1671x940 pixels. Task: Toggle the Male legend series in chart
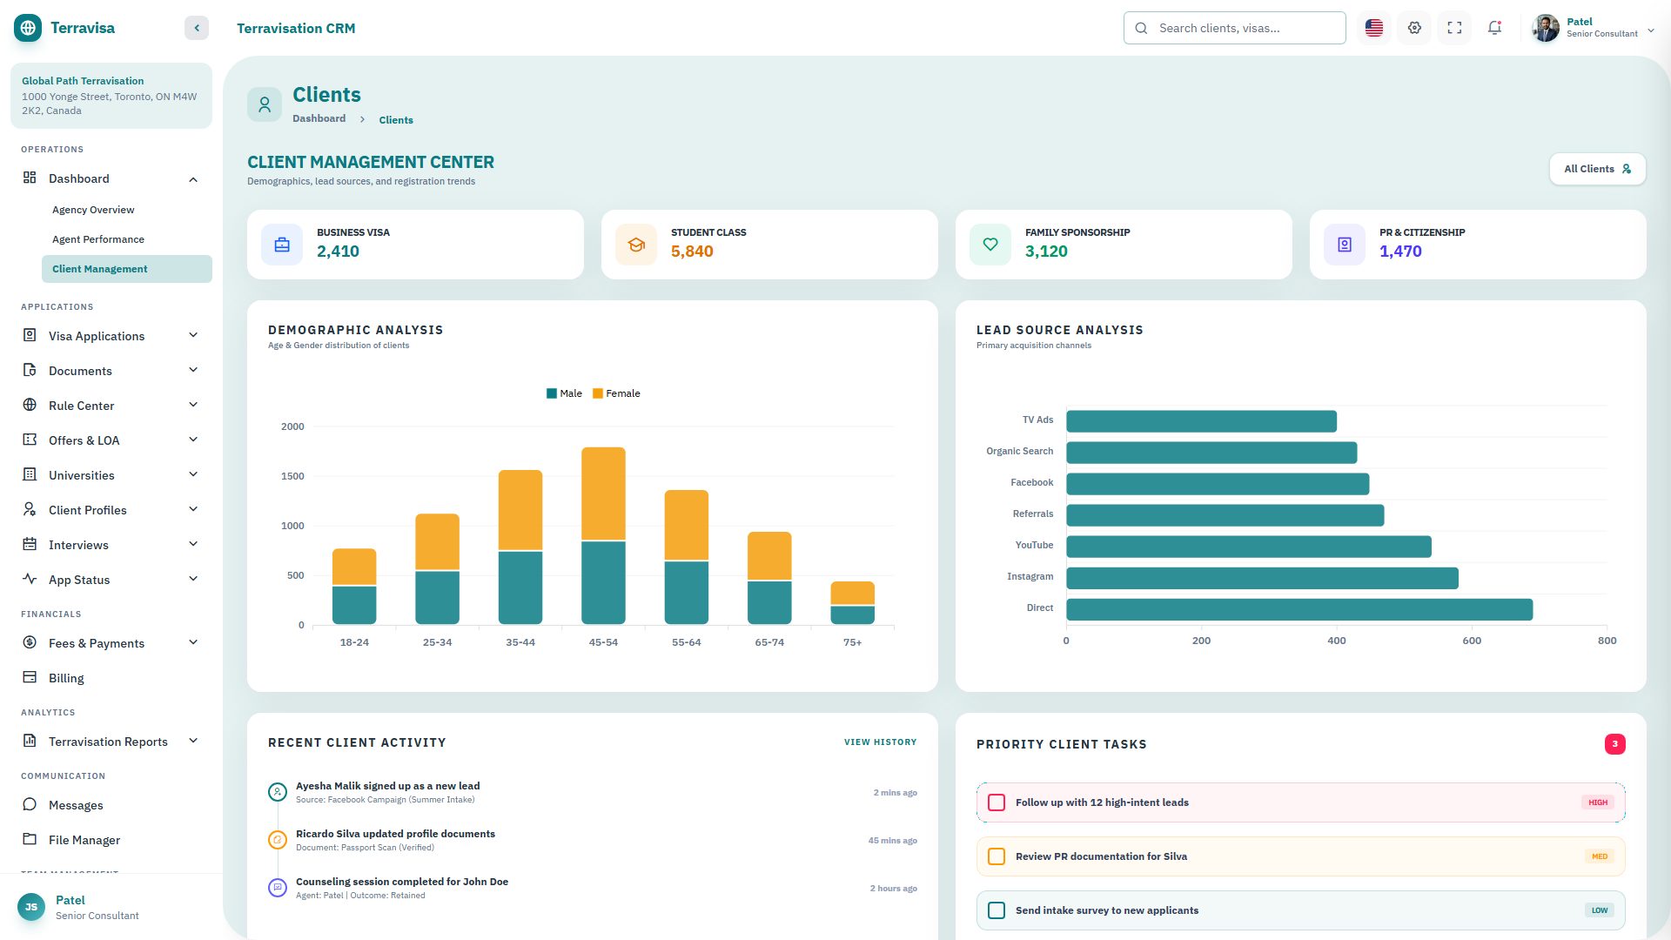click(x=564, y=393)
